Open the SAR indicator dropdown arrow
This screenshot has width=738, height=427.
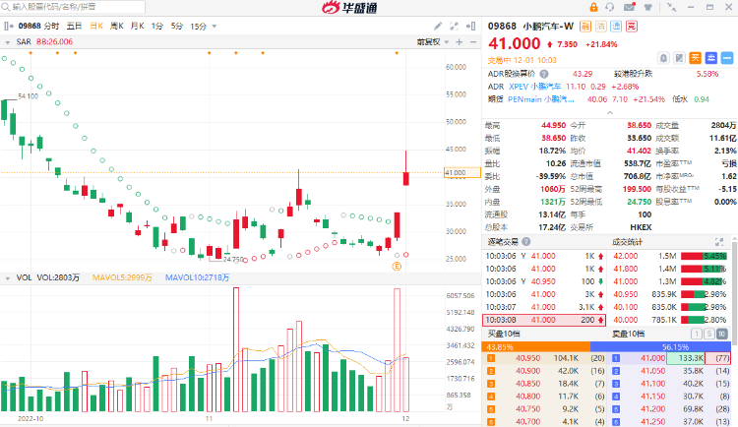coord(8,42)
